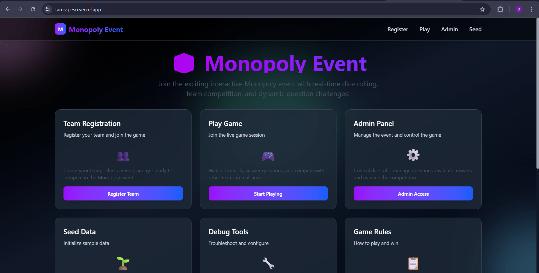
Task: Click the purple hexagon hero icon
Action: click(184, 63)
